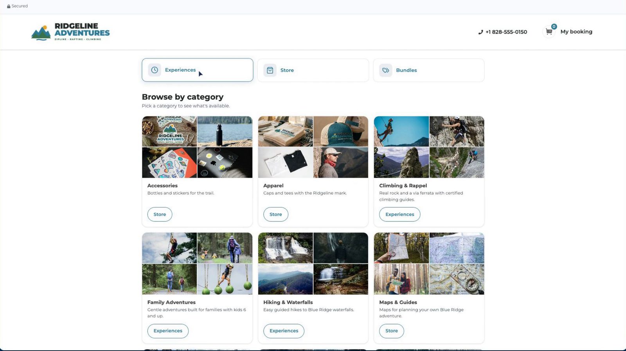Click the Browse by category heading

(x=183, y=97)
